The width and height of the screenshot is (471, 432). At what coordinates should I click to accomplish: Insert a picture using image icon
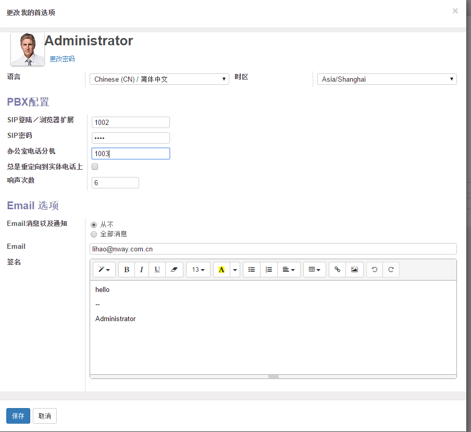pyautogui.click(x=354, y=270)
